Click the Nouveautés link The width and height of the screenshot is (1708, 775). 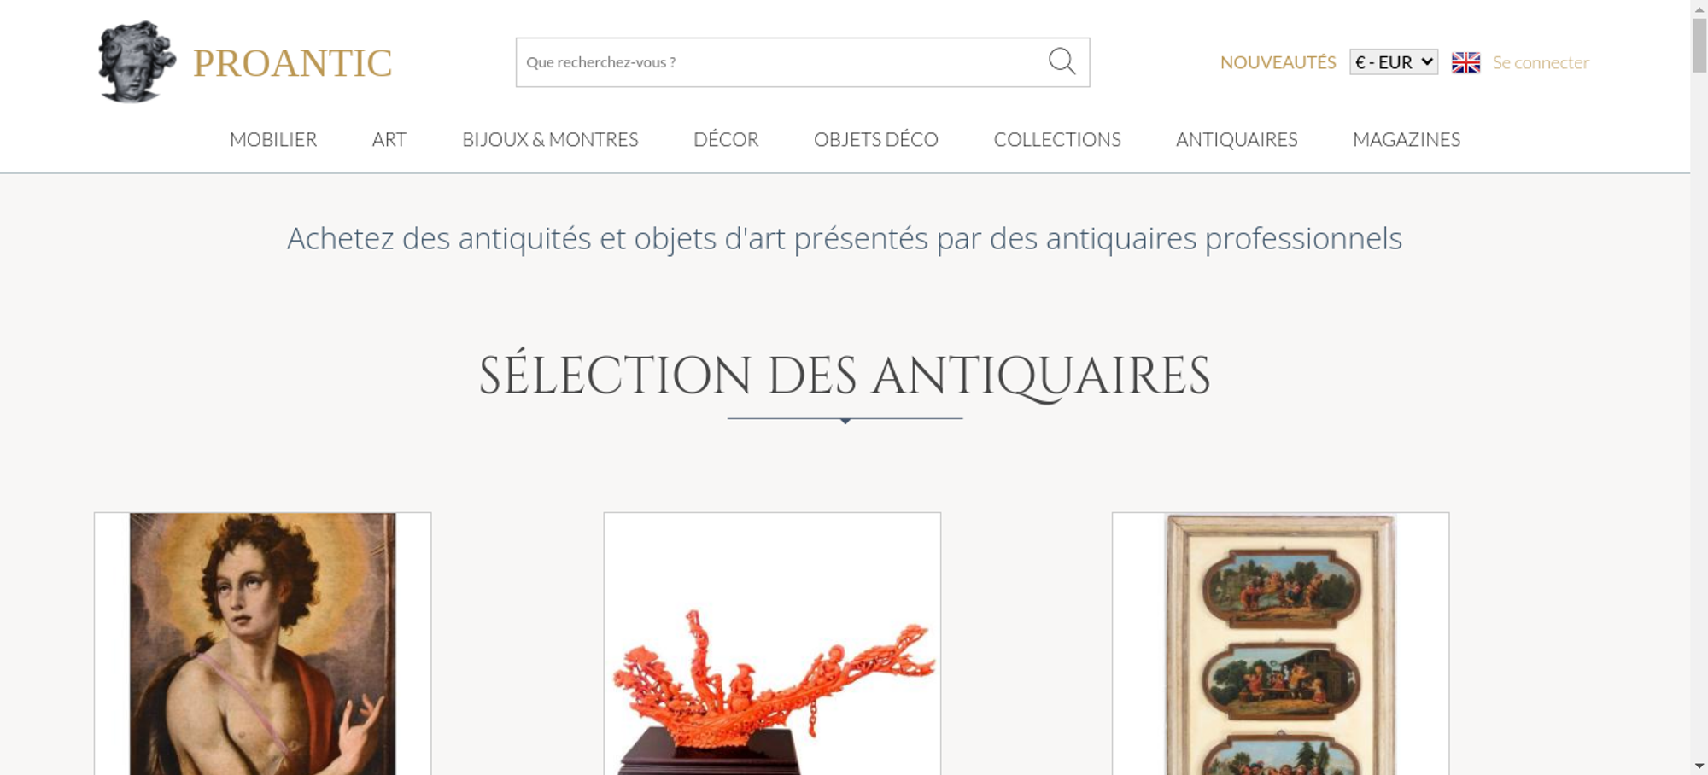(x=1278, y=62)
